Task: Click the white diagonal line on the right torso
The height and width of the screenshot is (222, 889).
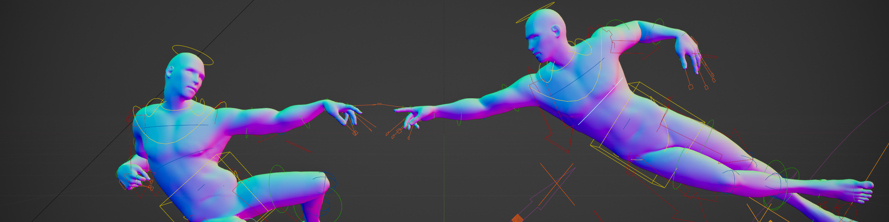Action: [601, 101]
